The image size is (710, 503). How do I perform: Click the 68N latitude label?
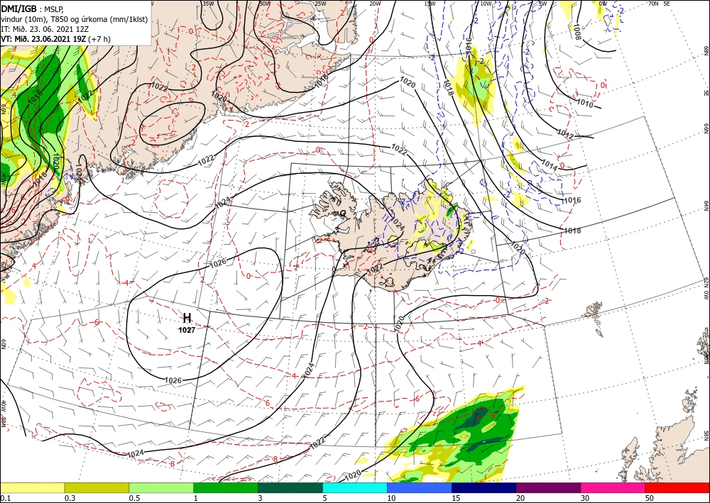(x=706, y=50)
